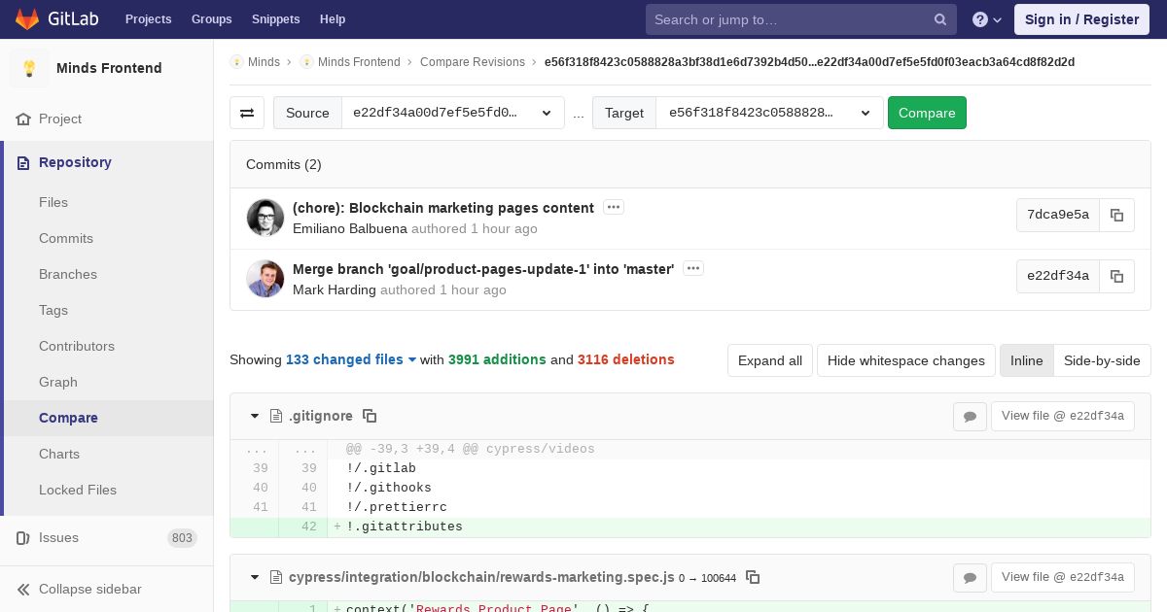Collapse the sidebar
1167x612 pixels.
pos(107,589)
